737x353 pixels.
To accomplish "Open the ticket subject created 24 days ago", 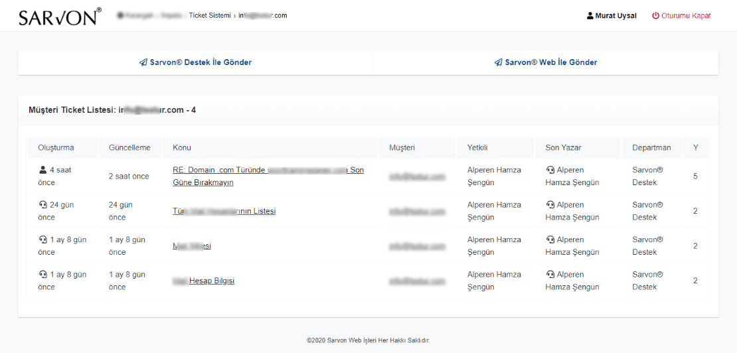I will pyautogui.click(x=224, y=211).
